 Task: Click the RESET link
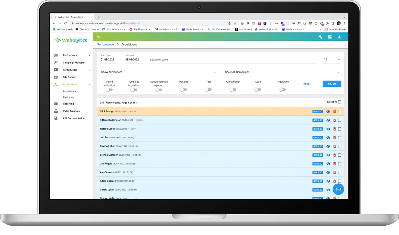pyautogui.click(x=307, y=84)
